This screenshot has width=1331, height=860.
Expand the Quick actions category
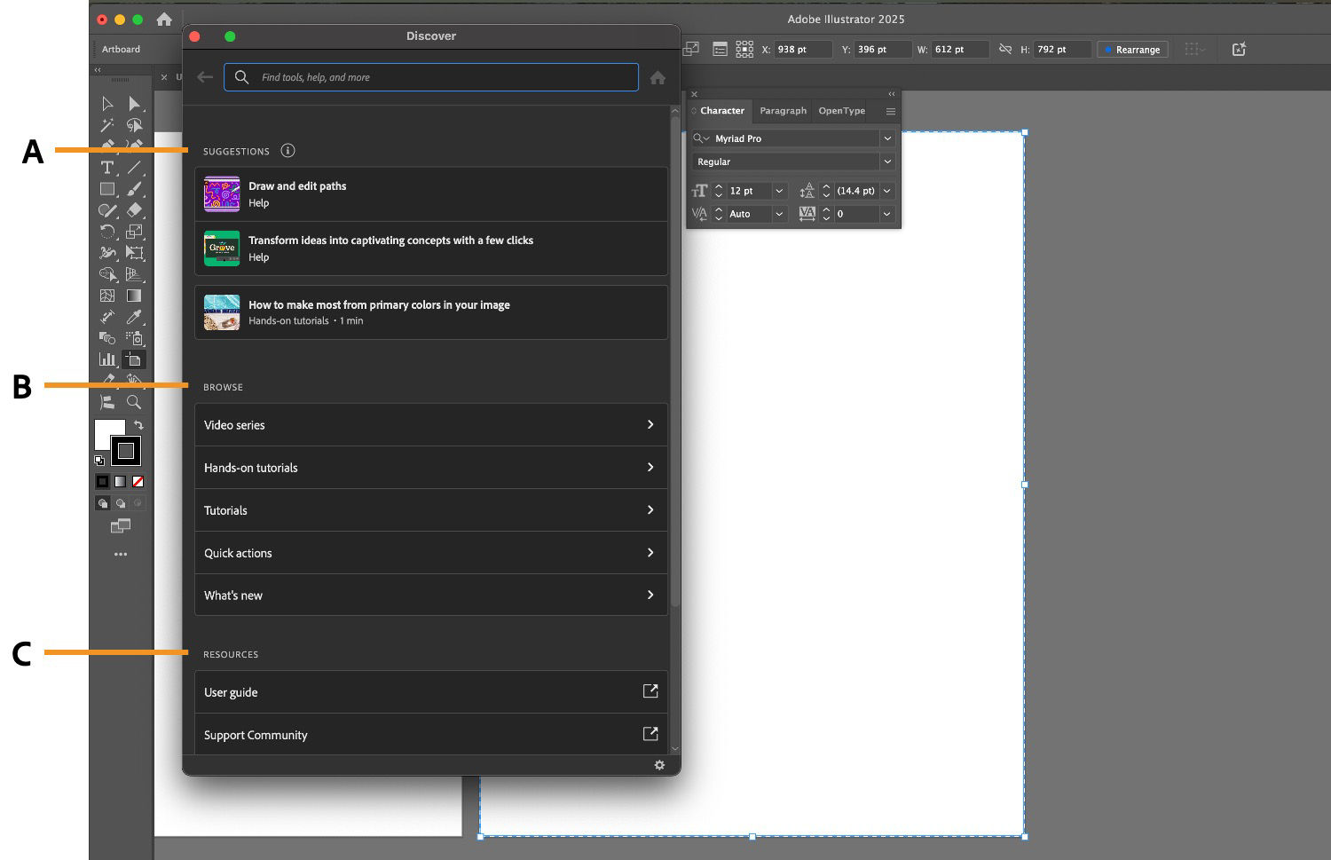click(431, 553)
